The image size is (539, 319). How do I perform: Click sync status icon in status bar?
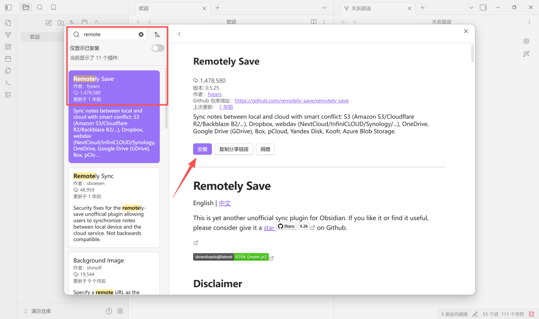tap(532, 314)
